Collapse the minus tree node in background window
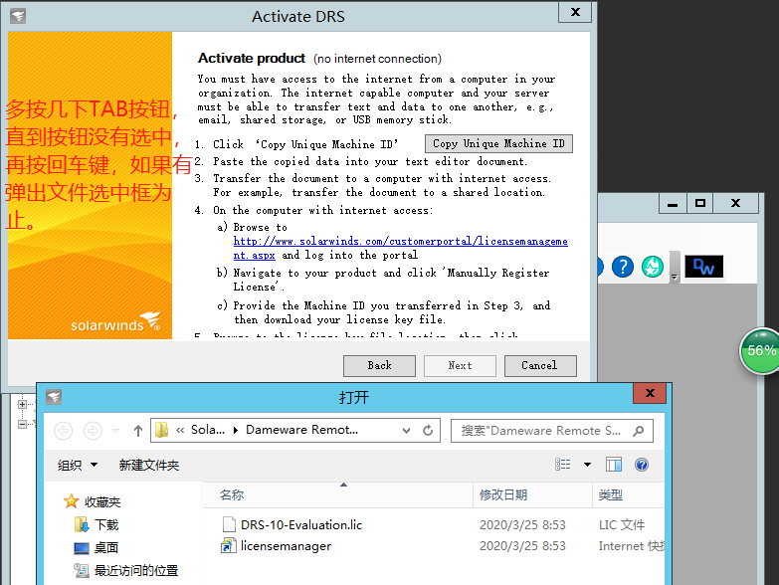The width and height of the screenshot is (779, 585). coord(22,424)
